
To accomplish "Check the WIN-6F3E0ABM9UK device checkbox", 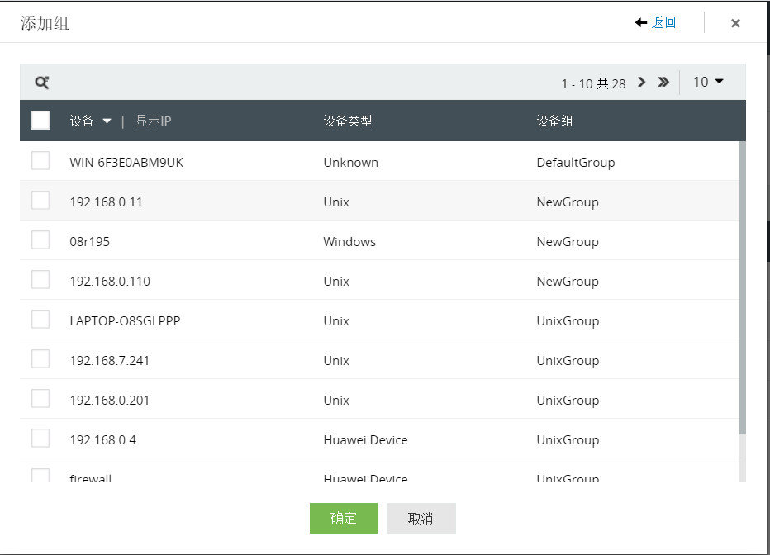I will pos(40,161).
